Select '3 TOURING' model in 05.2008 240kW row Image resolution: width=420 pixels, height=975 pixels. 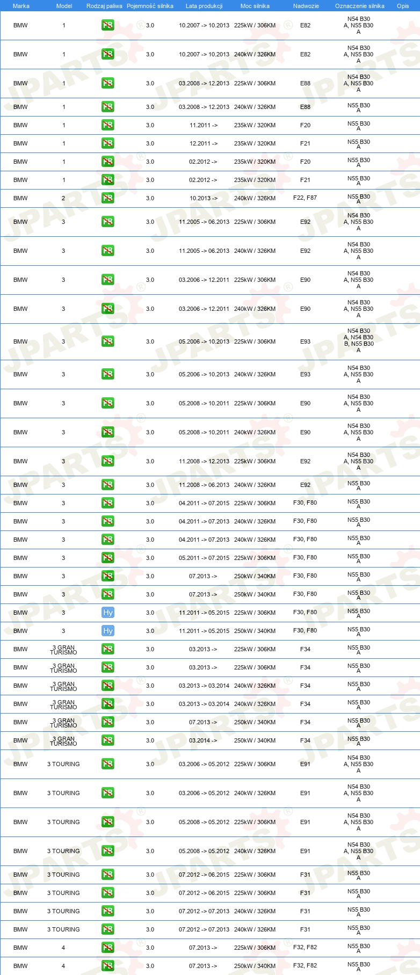point(63,851)
